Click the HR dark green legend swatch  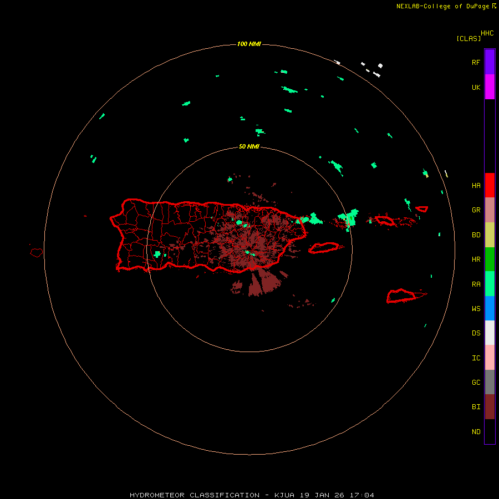point(490,259)
